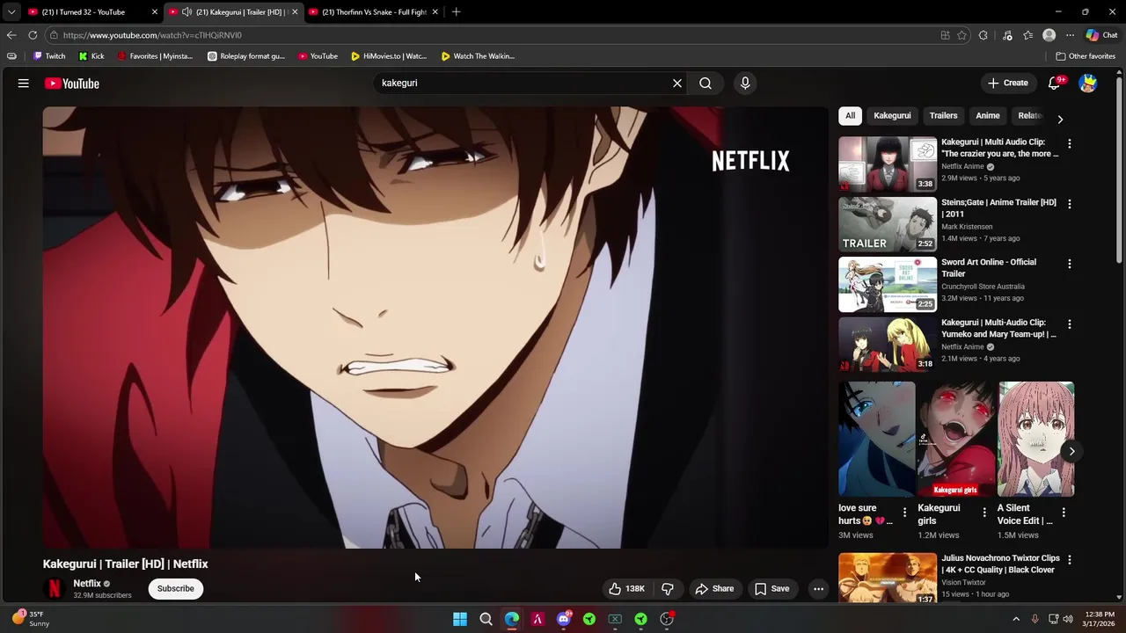This screenshot has width=1126, height=633.
Task: Open options for Kakegurui girls short
Action: click(x=984, y=512)
